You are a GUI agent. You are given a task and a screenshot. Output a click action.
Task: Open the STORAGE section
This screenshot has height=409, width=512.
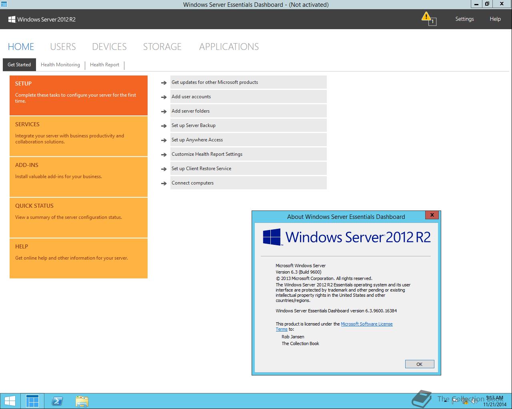[x=162, y=47]
